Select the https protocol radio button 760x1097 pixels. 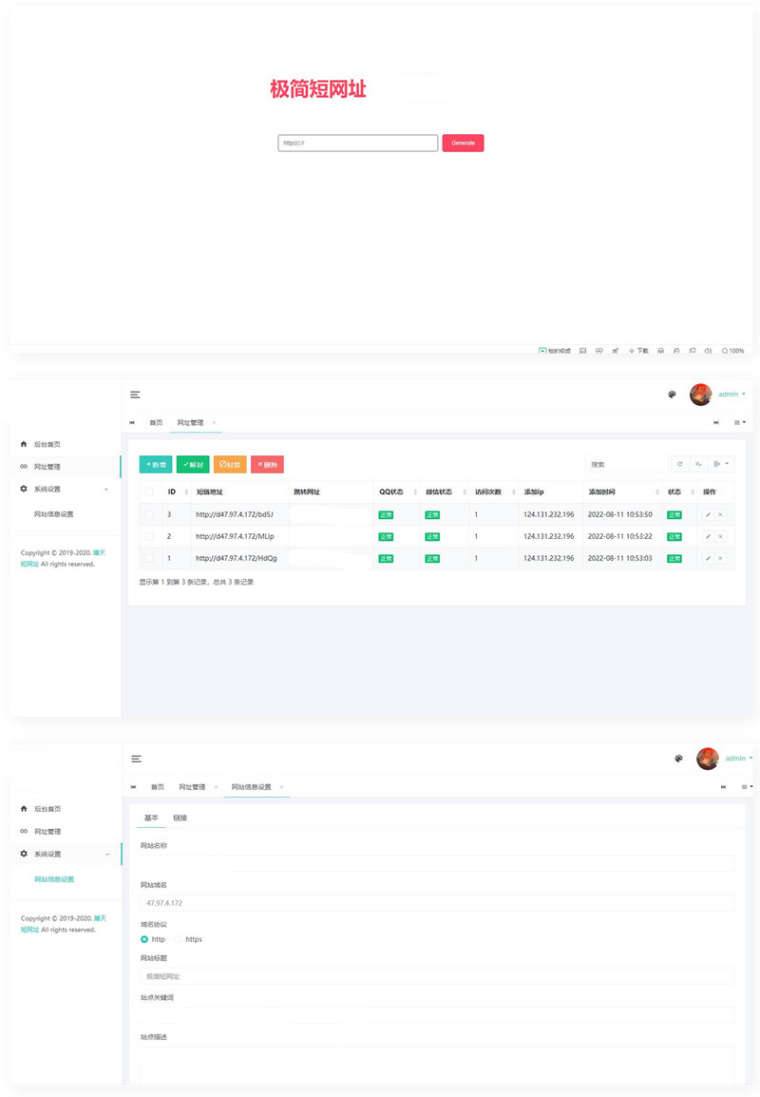(x=178, y=939)
